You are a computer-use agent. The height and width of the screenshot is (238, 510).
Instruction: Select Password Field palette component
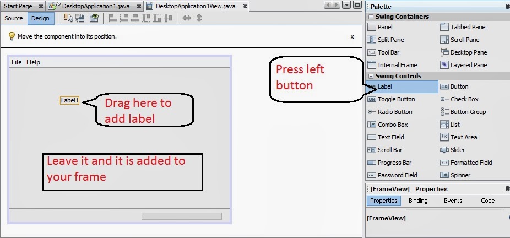392,175
